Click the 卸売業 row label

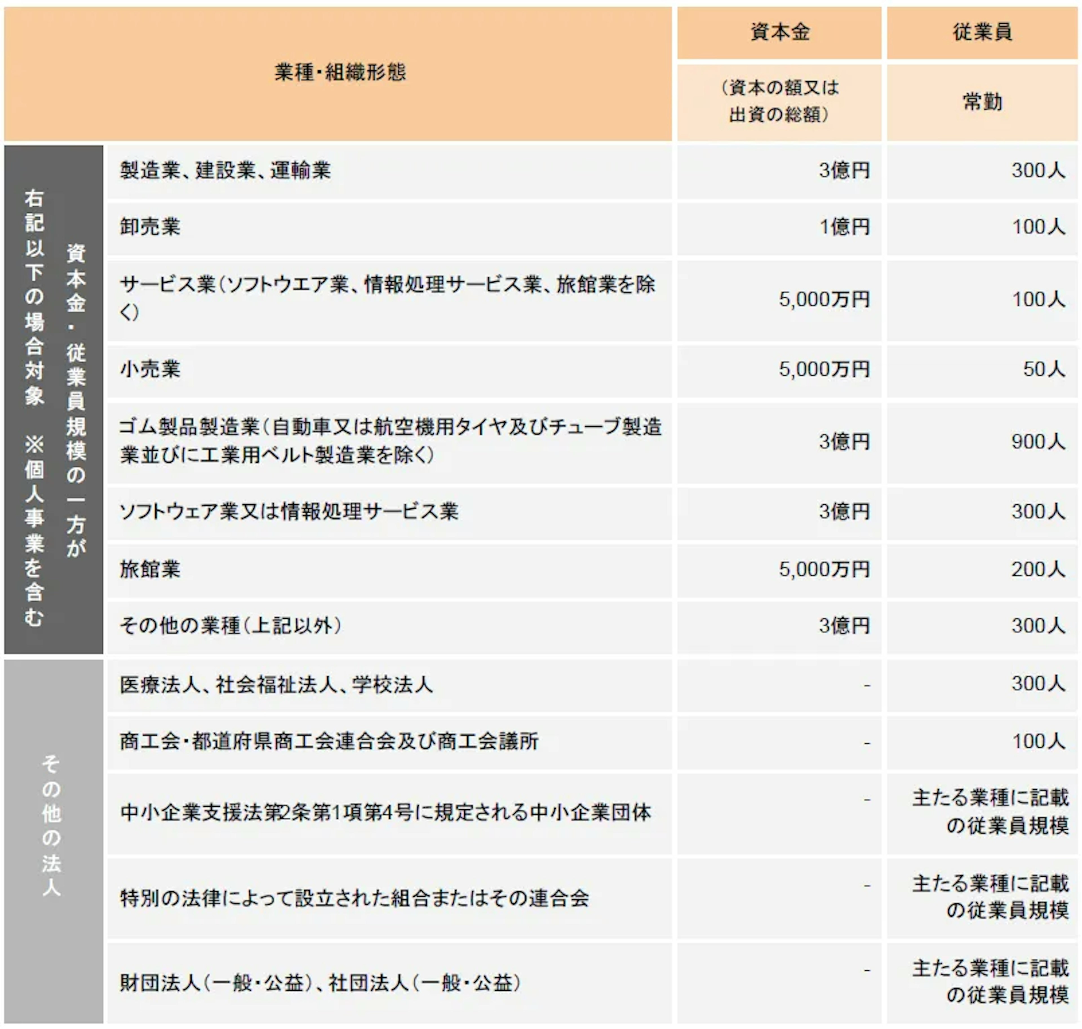(x=150, y=227)
